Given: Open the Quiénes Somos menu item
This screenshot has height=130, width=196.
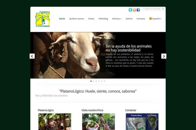Looking at the screenshot, I should tap(76, 19).
